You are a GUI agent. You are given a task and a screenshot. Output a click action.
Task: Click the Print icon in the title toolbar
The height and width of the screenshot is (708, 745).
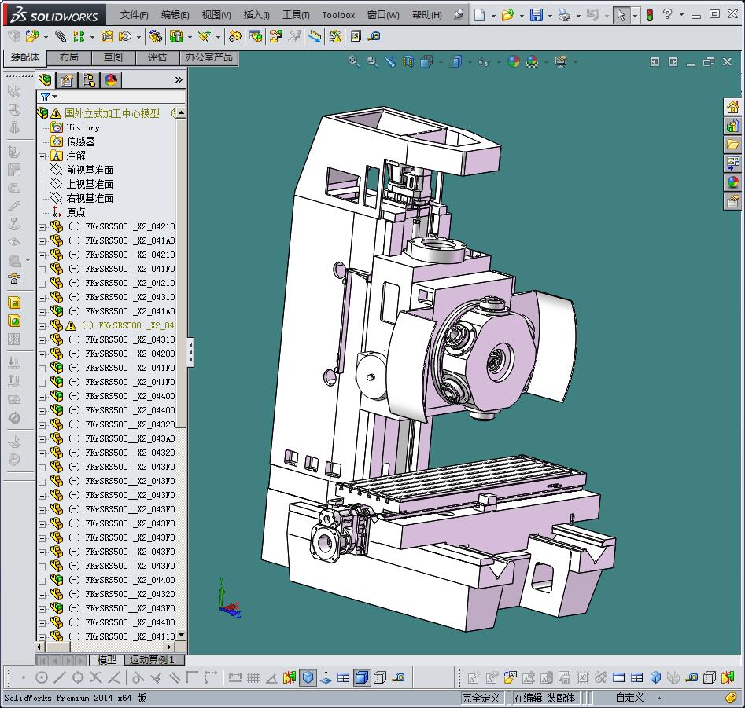pos(563,15)
